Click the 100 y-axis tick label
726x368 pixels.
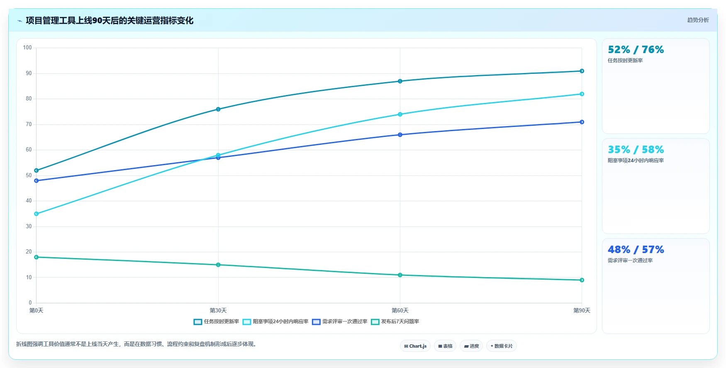pyautogui.click(x=27, y=48)
